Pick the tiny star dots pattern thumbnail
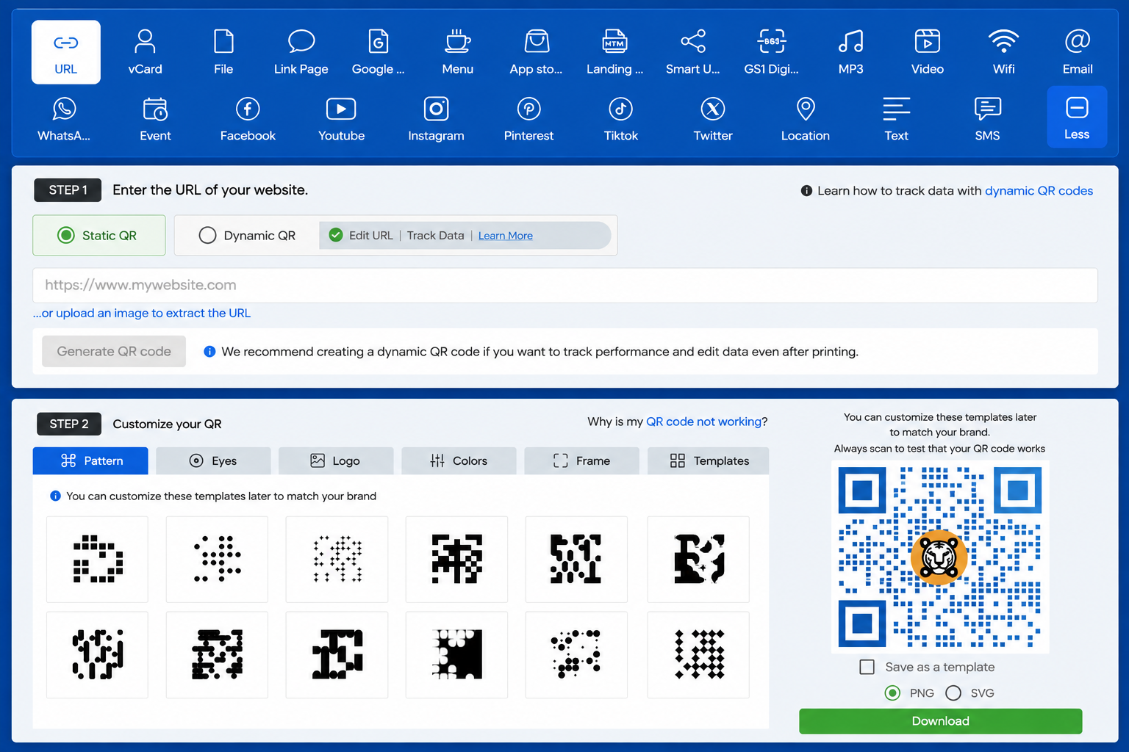The width and height of the screenshot is (1129, 752). (x=337, y=559)
